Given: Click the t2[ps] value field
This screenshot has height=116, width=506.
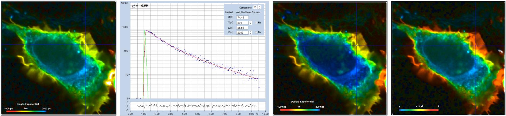Looking at the screenshot, I should click(x=242, y=32).
